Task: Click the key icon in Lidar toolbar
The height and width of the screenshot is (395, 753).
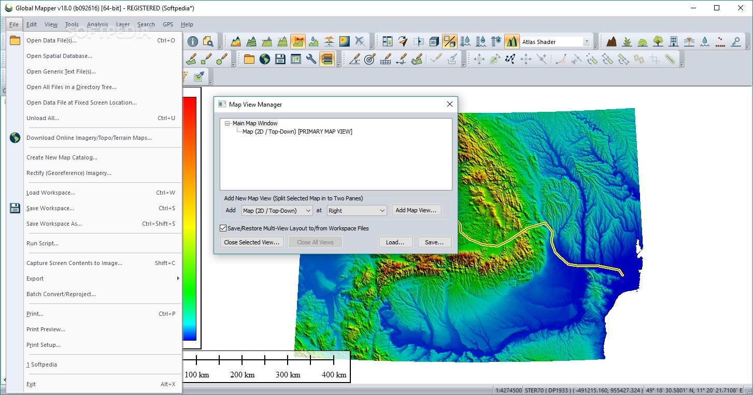Action: tap(736, 41)
